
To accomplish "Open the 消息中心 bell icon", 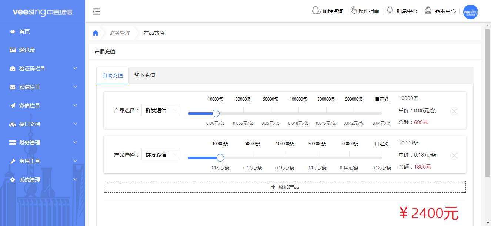I will tap(390, 11).
